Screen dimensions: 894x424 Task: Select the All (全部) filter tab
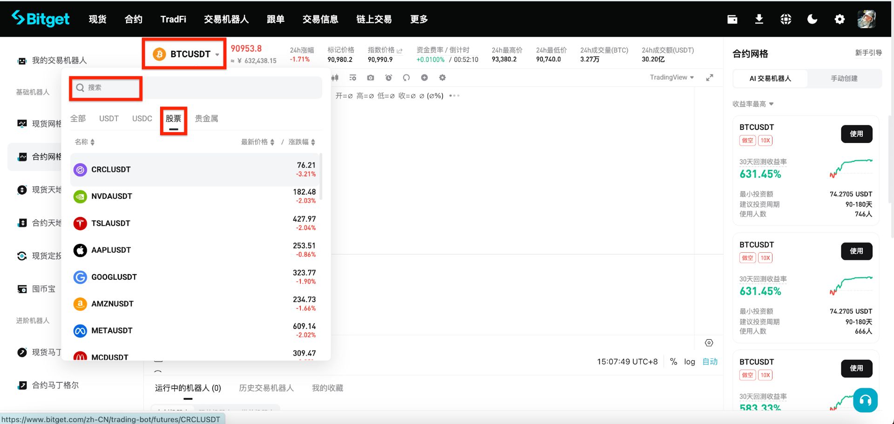[78, 119]
